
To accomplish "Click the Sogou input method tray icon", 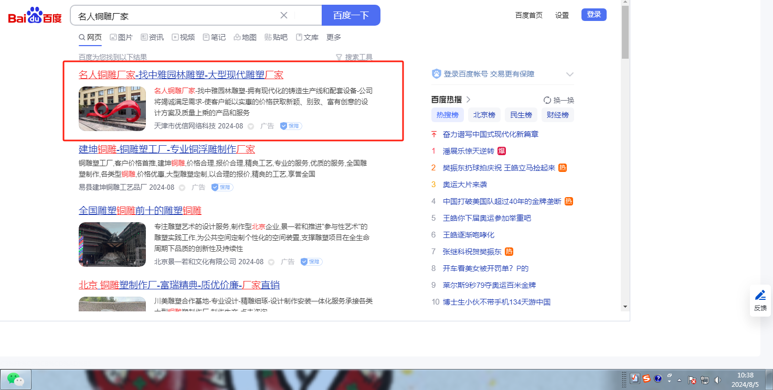I will [647, 378].
